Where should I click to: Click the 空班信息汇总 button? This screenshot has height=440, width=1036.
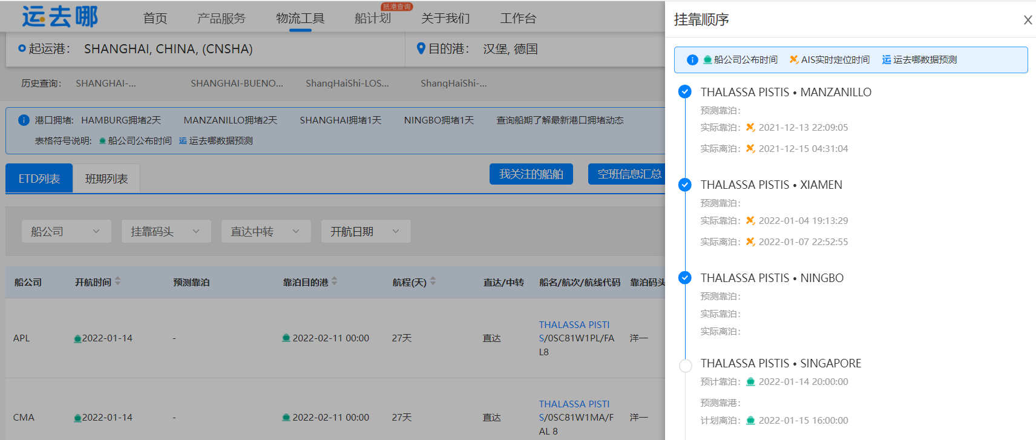pos(627,174)
